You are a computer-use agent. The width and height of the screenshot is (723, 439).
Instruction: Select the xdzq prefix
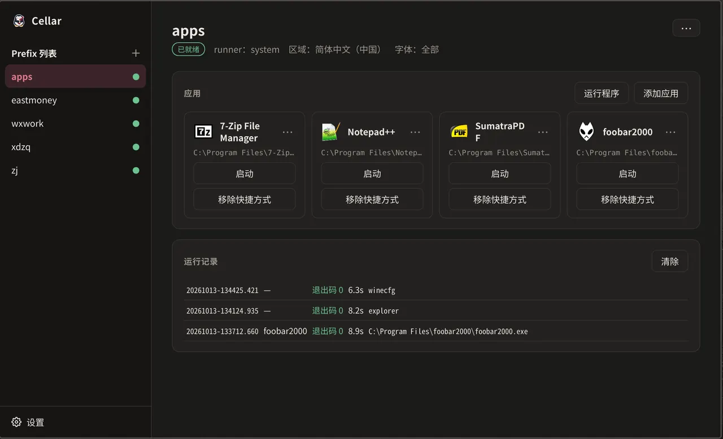point(75,147)
